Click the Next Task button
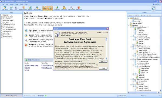Viewport: 162px width, 98px height. coord(42,96)
